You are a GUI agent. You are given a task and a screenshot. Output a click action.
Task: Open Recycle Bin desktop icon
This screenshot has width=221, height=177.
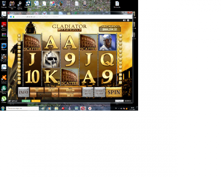tap(4, 4)
